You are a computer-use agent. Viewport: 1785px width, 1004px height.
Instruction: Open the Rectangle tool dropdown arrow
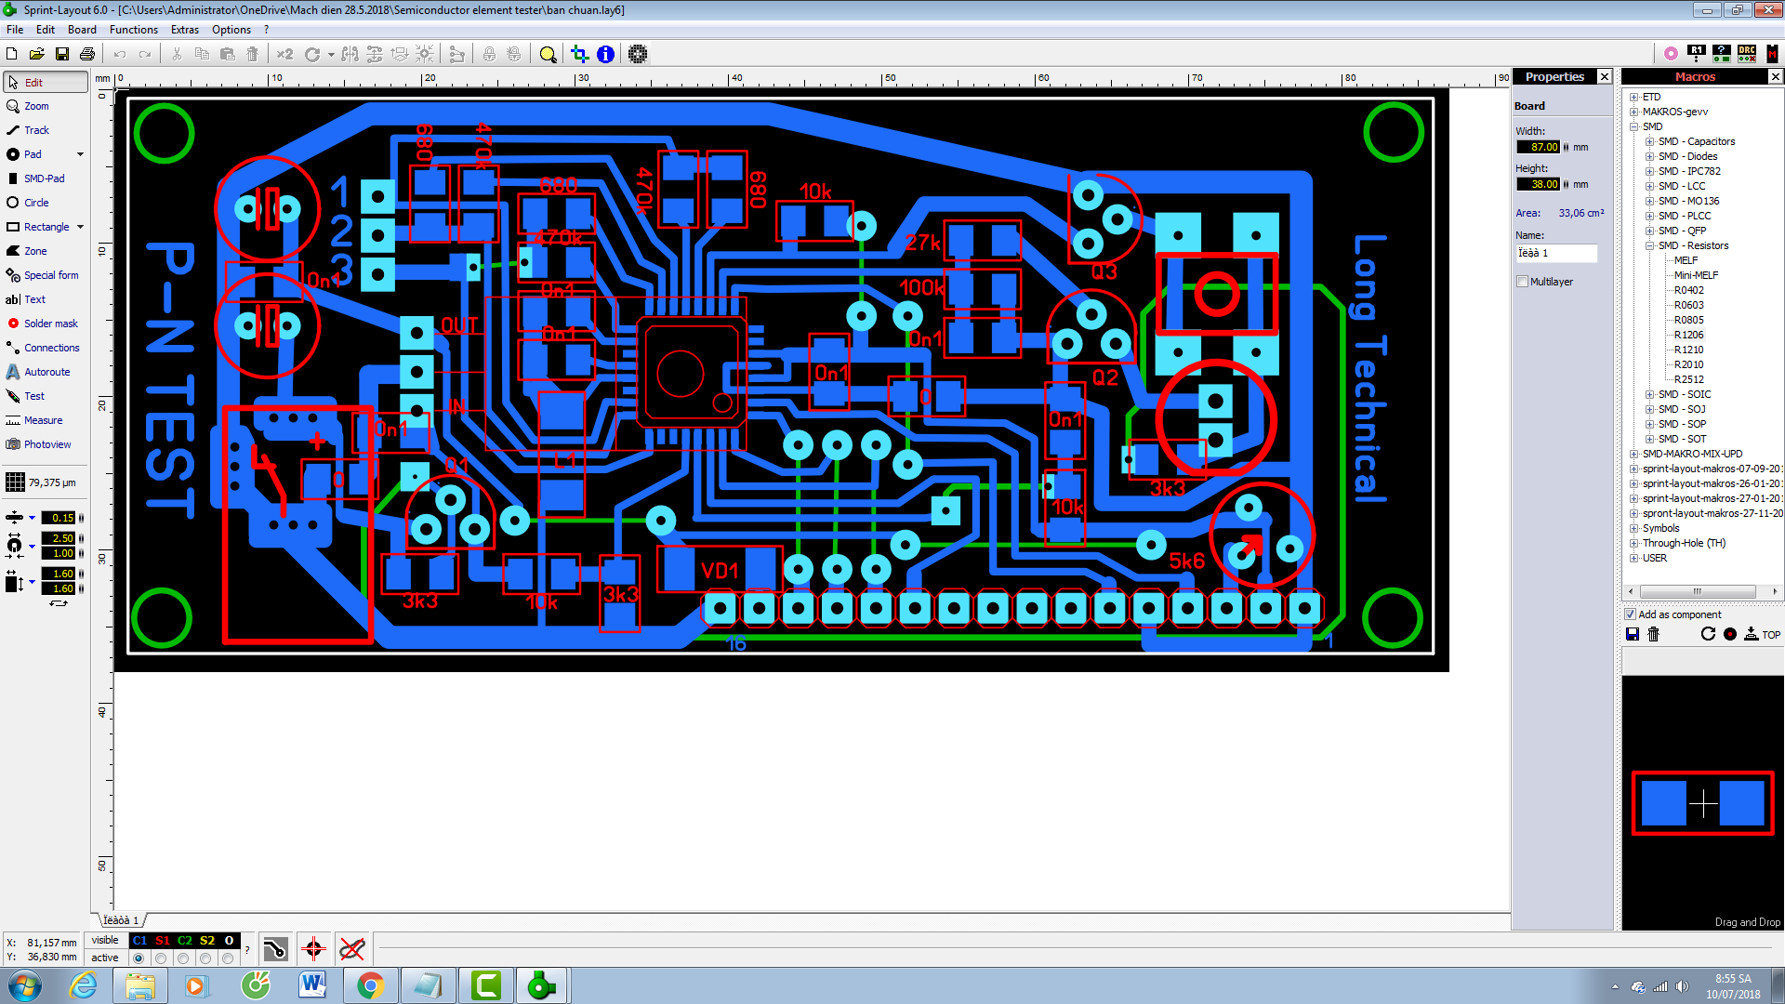click(x=80, y=227)
